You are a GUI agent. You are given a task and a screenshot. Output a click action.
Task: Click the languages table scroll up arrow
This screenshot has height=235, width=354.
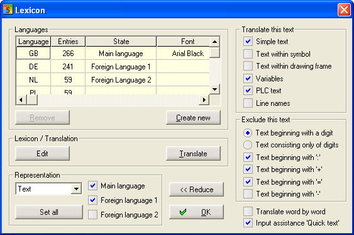point(214,42)
